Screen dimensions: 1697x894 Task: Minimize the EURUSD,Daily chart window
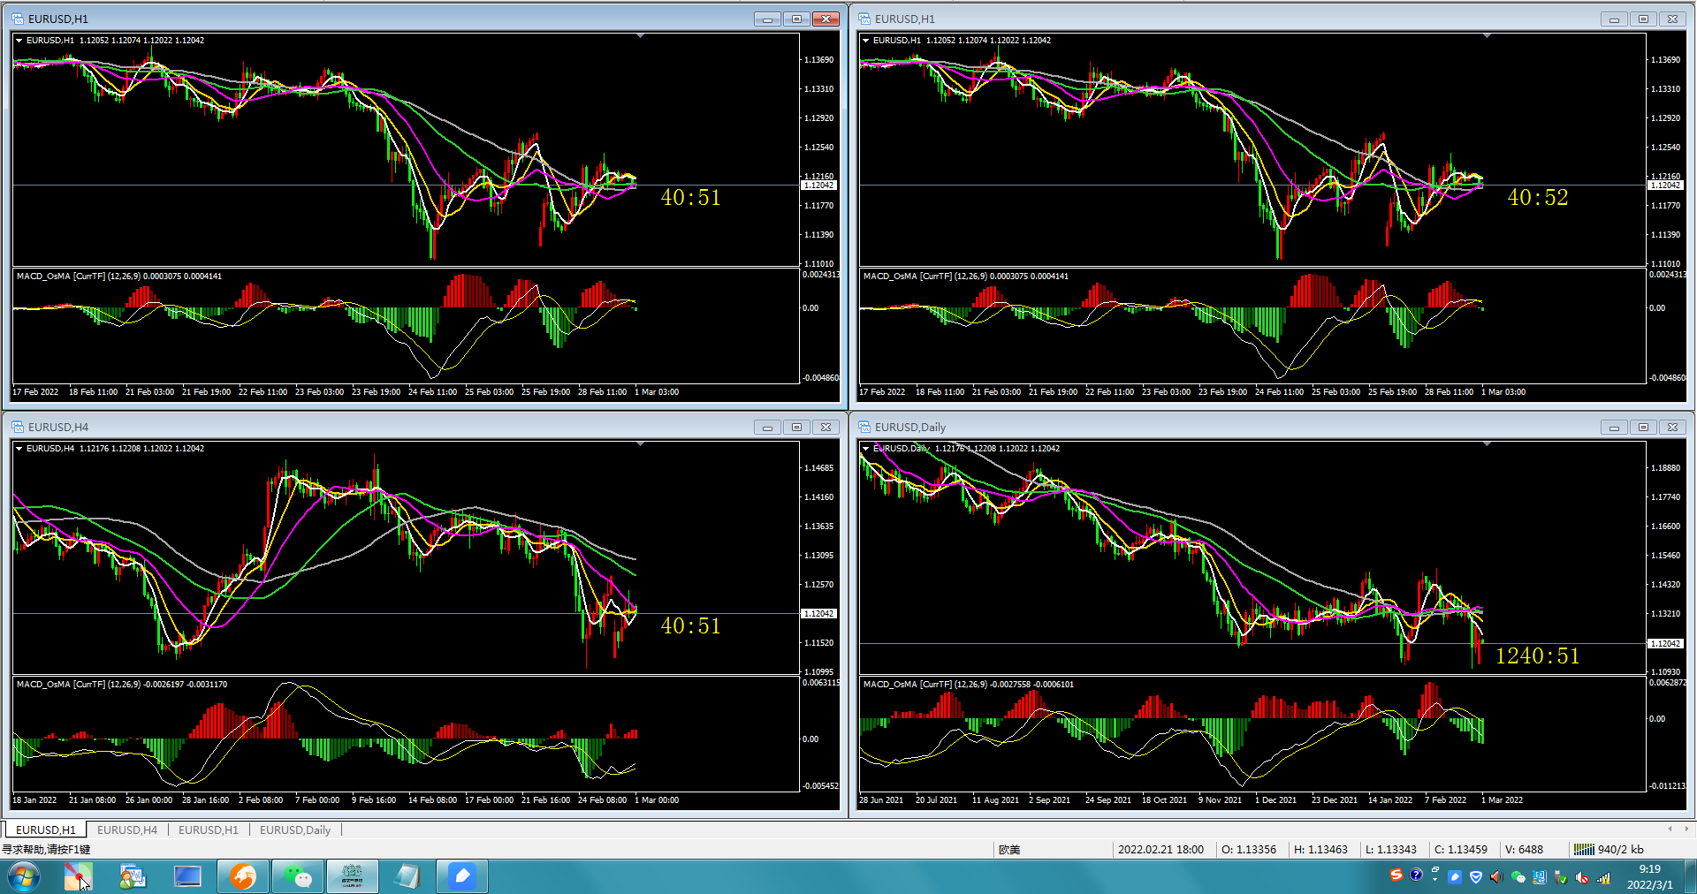click(x=1614, y=427)
